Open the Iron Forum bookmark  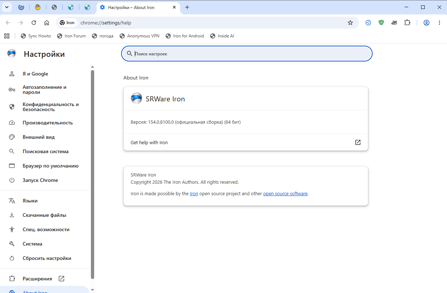click(x=72, y=36)
